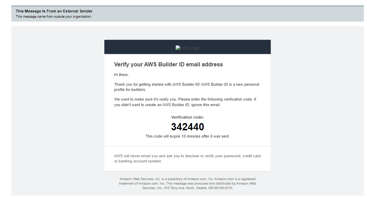The height and width of the screenshot is (197, 367).
Task: Select the verification code 342440
Action: pos(187,127)
